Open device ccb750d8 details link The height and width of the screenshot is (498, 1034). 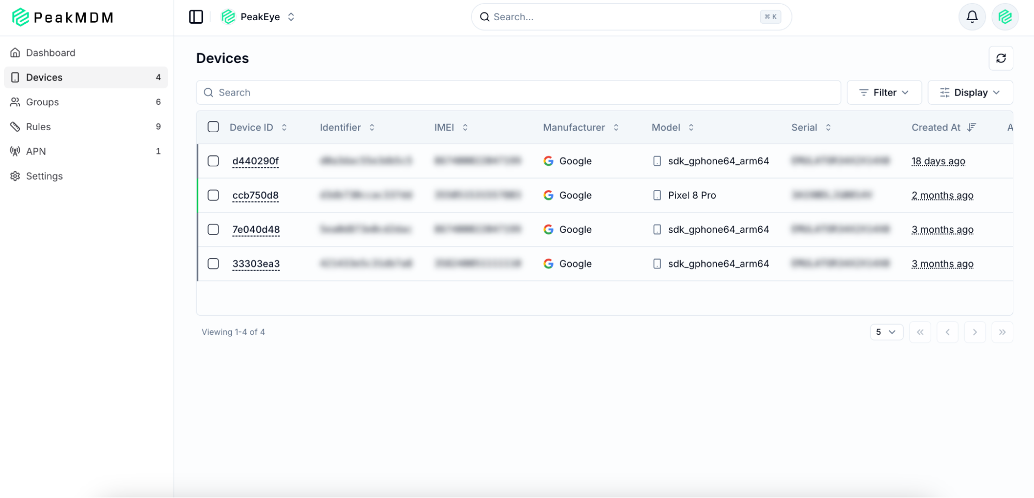pos(256,195)
